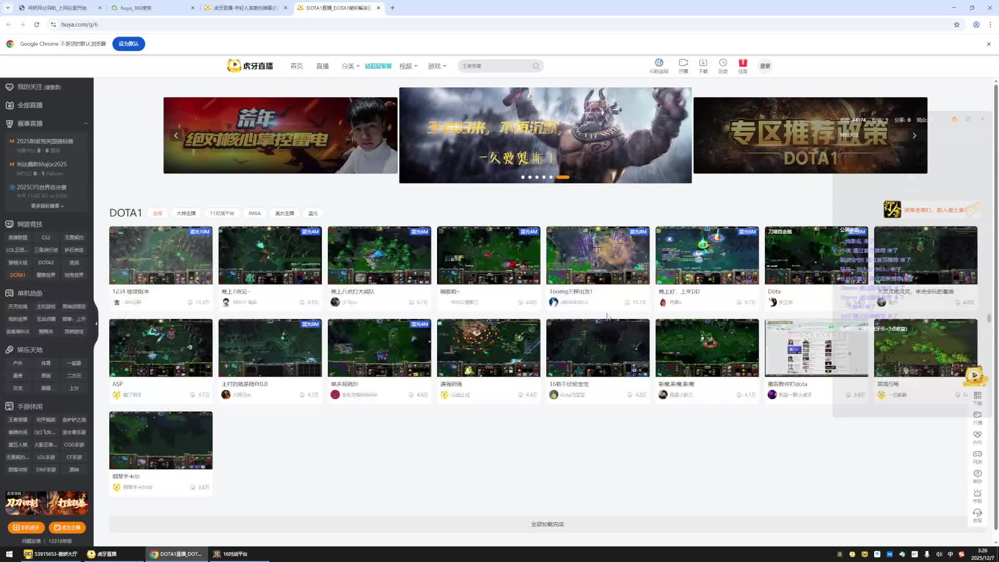Select the 蓝光 filter tag

(313, 213)
